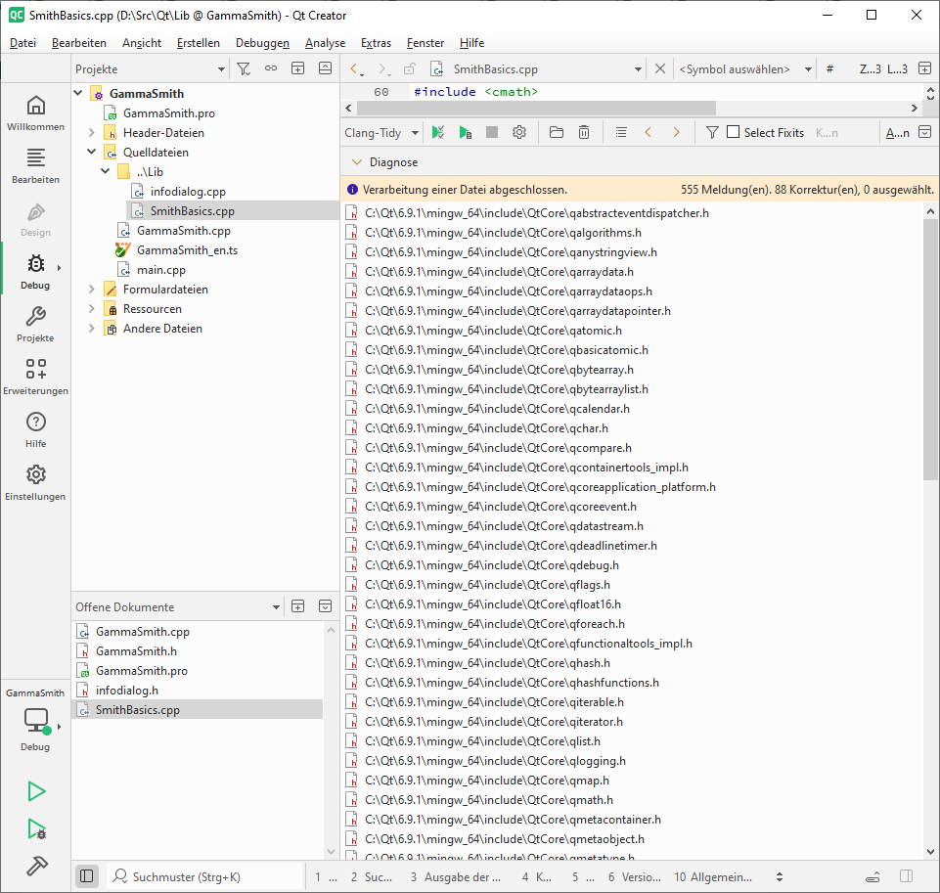Open Ausgabe der output pane
The image size is (940, 893).
(456, 876)
